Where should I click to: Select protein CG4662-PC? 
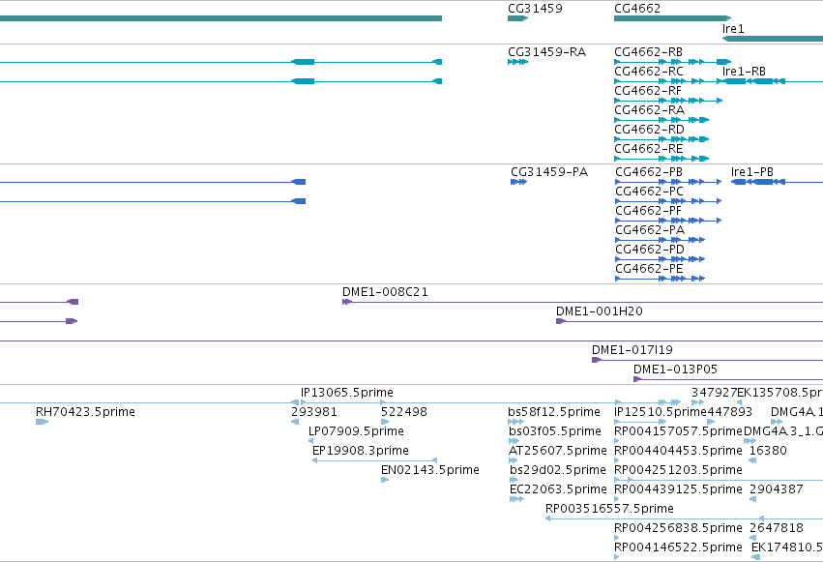coord(649,192)
